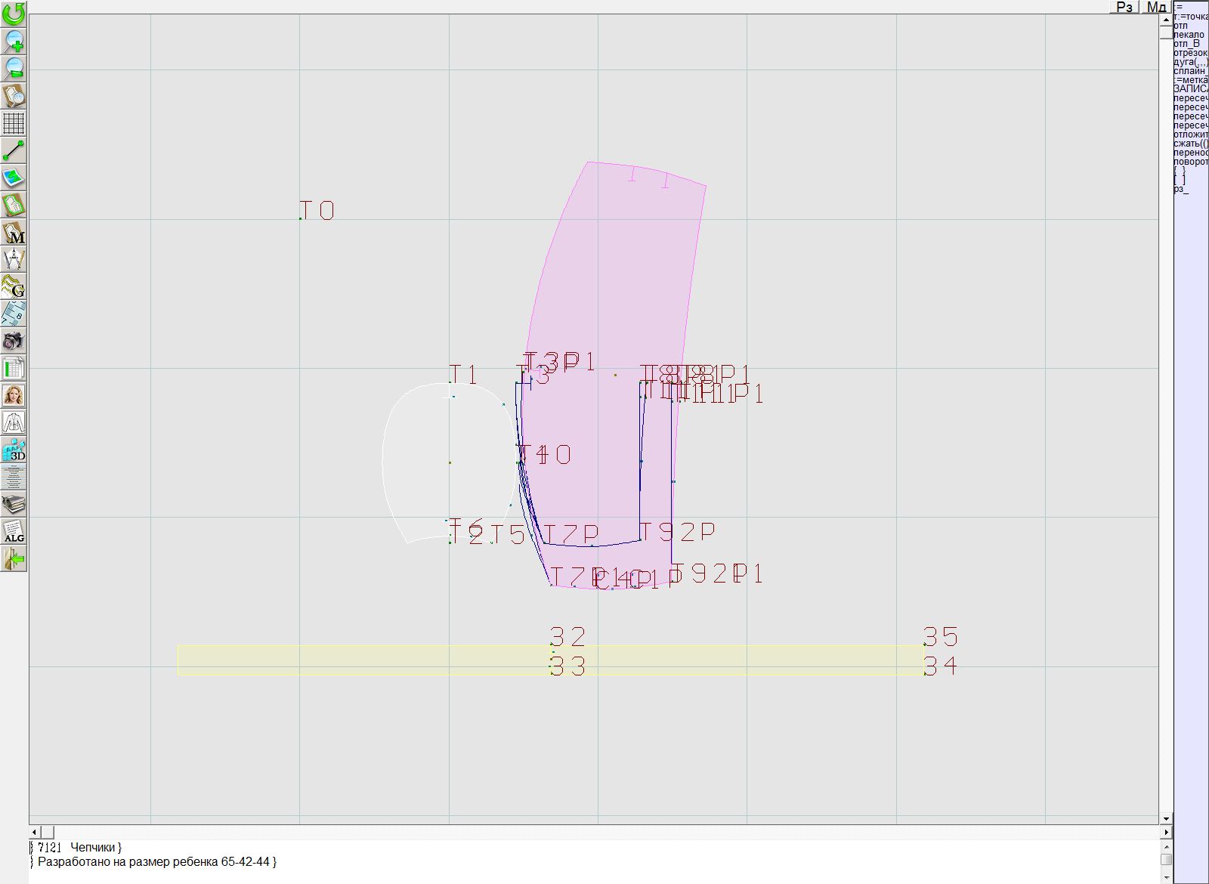Open the camera snapshot icon
This screenshot has height=884, width=1209.
[14, 341]
